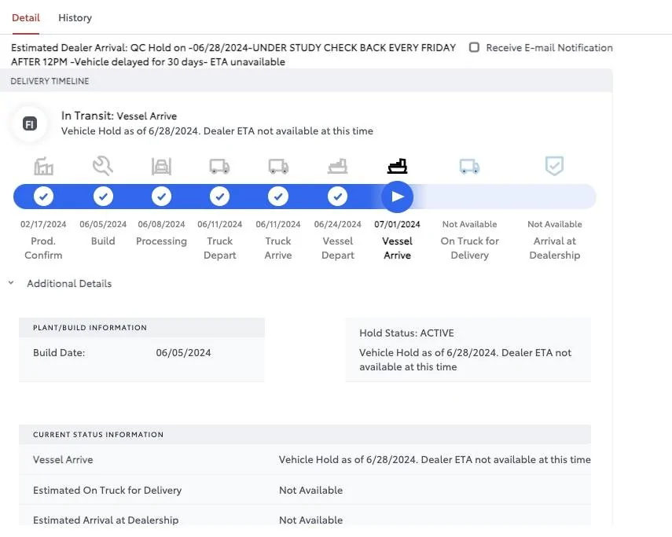Click the Build step checkmark on timeline

103,197
